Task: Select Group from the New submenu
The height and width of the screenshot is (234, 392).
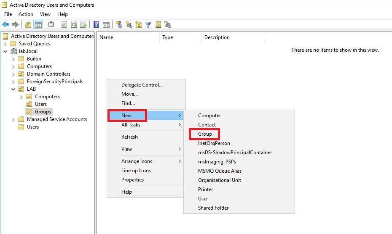Action: click(x=239, y=134)
